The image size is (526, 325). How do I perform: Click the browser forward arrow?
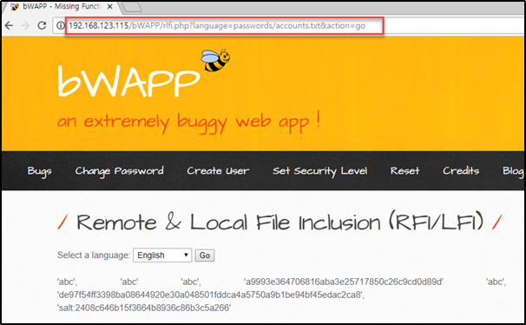click(25, 25)
